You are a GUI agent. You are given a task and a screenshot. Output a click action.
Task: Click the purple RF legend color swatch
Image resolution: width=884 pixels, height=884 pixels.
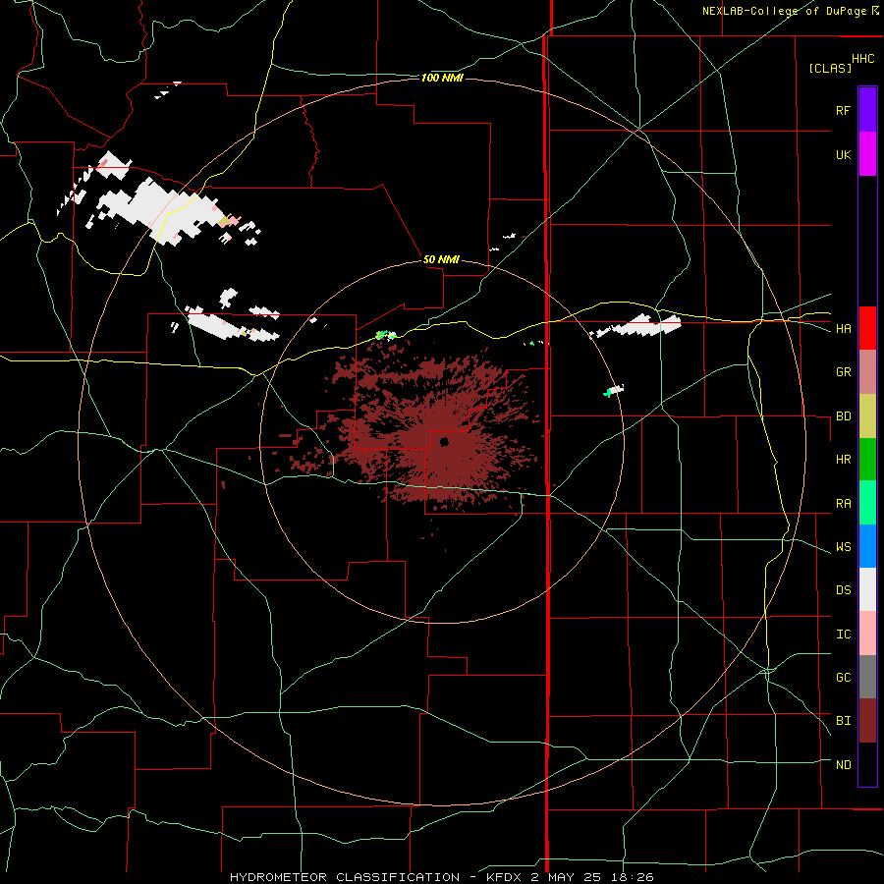(x=867, y=110)
